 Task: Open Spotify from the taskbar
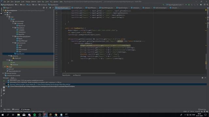[35, 115]
